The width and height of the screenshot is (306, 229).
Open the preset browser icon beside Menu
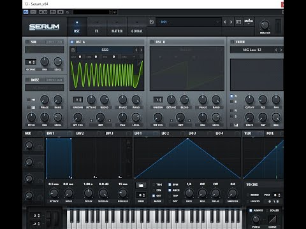(x=238, y=22)
